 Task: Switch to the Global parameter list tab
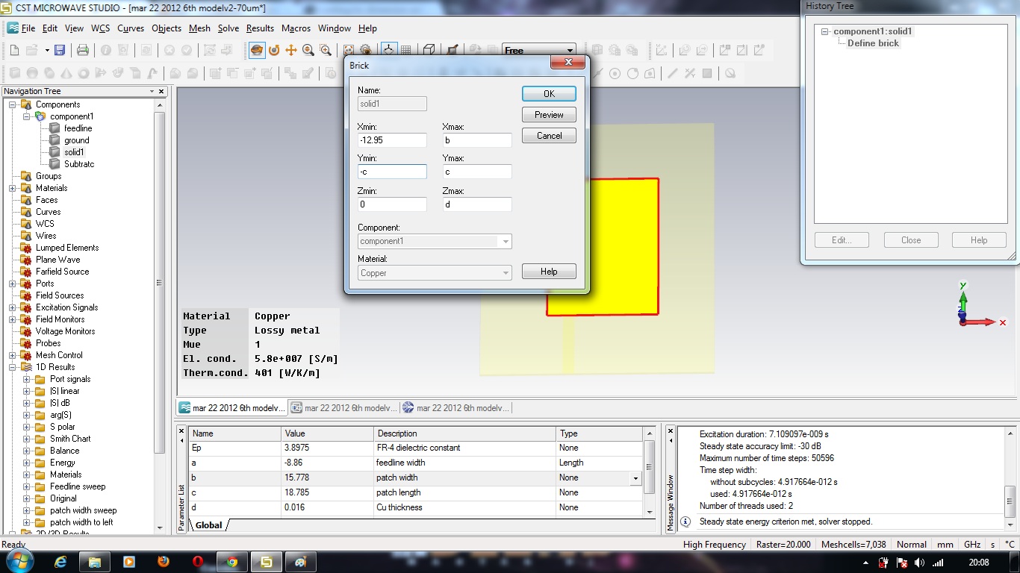pos(208,525)
